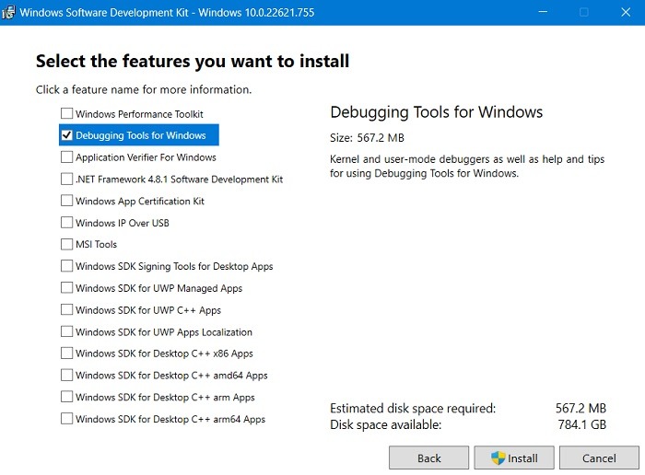Click the Size: 567.2 MB text
The width and height of the screenshot is (645, 475).
tap(367, 138)
